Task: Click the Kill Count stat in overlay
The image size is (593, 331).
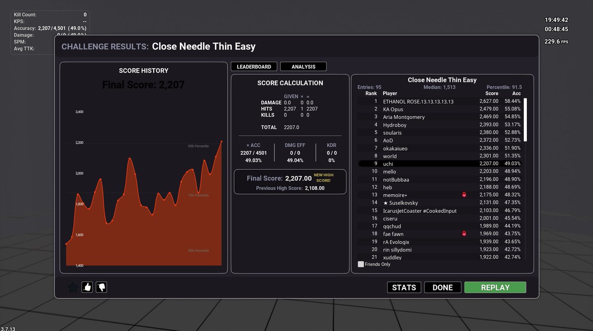Action: (50, 15)
